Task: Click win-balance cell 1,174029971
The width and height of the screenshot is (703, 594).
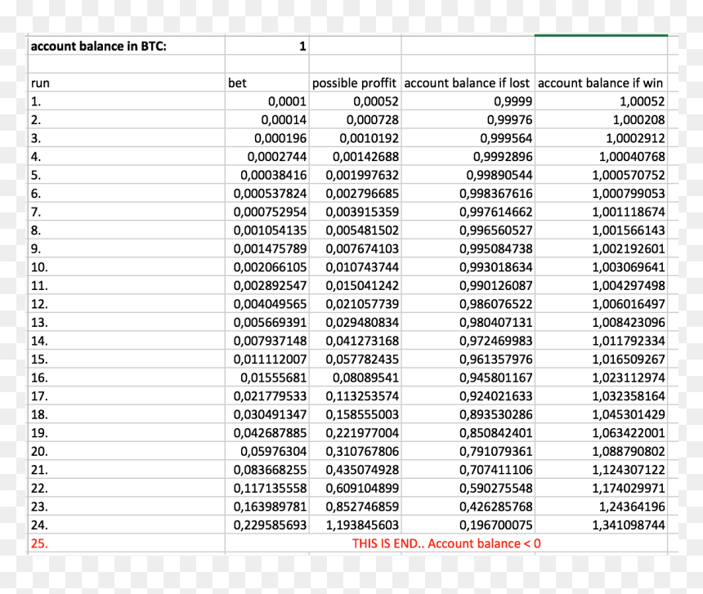Action: click(601, 488)
